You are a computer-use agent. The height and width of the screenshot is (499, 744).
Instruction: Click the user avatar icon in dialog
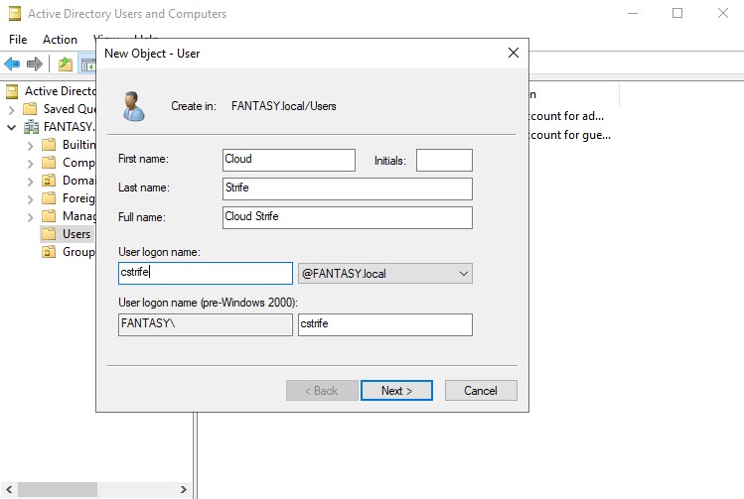pyautogui.click(x=133, y=106)
